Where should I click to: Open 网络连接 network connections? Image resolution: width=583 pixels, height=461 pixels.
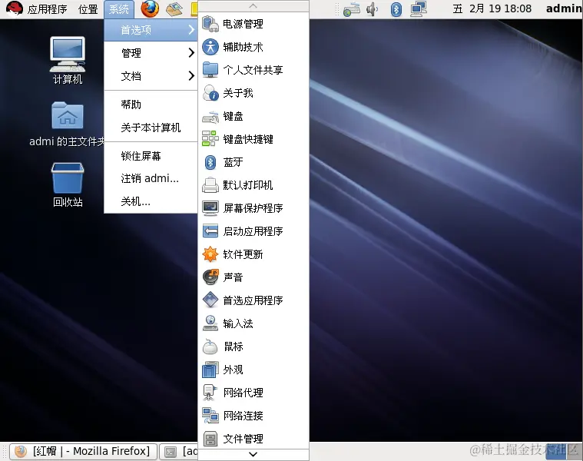(253, 416)
